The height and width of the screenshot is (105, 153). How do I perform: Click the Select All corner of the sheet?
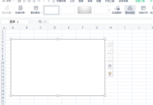[x=4, y=28]
